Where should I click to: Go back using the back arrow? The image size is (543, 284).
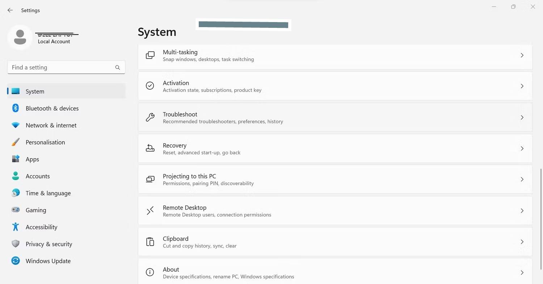click(10, 10)
